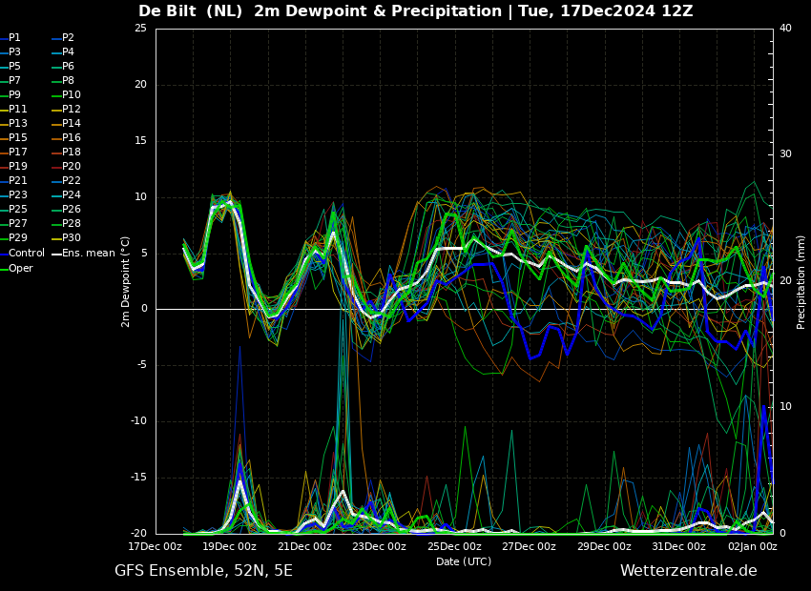The height and width of the screenshot is (591, 811).
Task: Click the 31Dec 00z date tick label
Action: [679, 546]
